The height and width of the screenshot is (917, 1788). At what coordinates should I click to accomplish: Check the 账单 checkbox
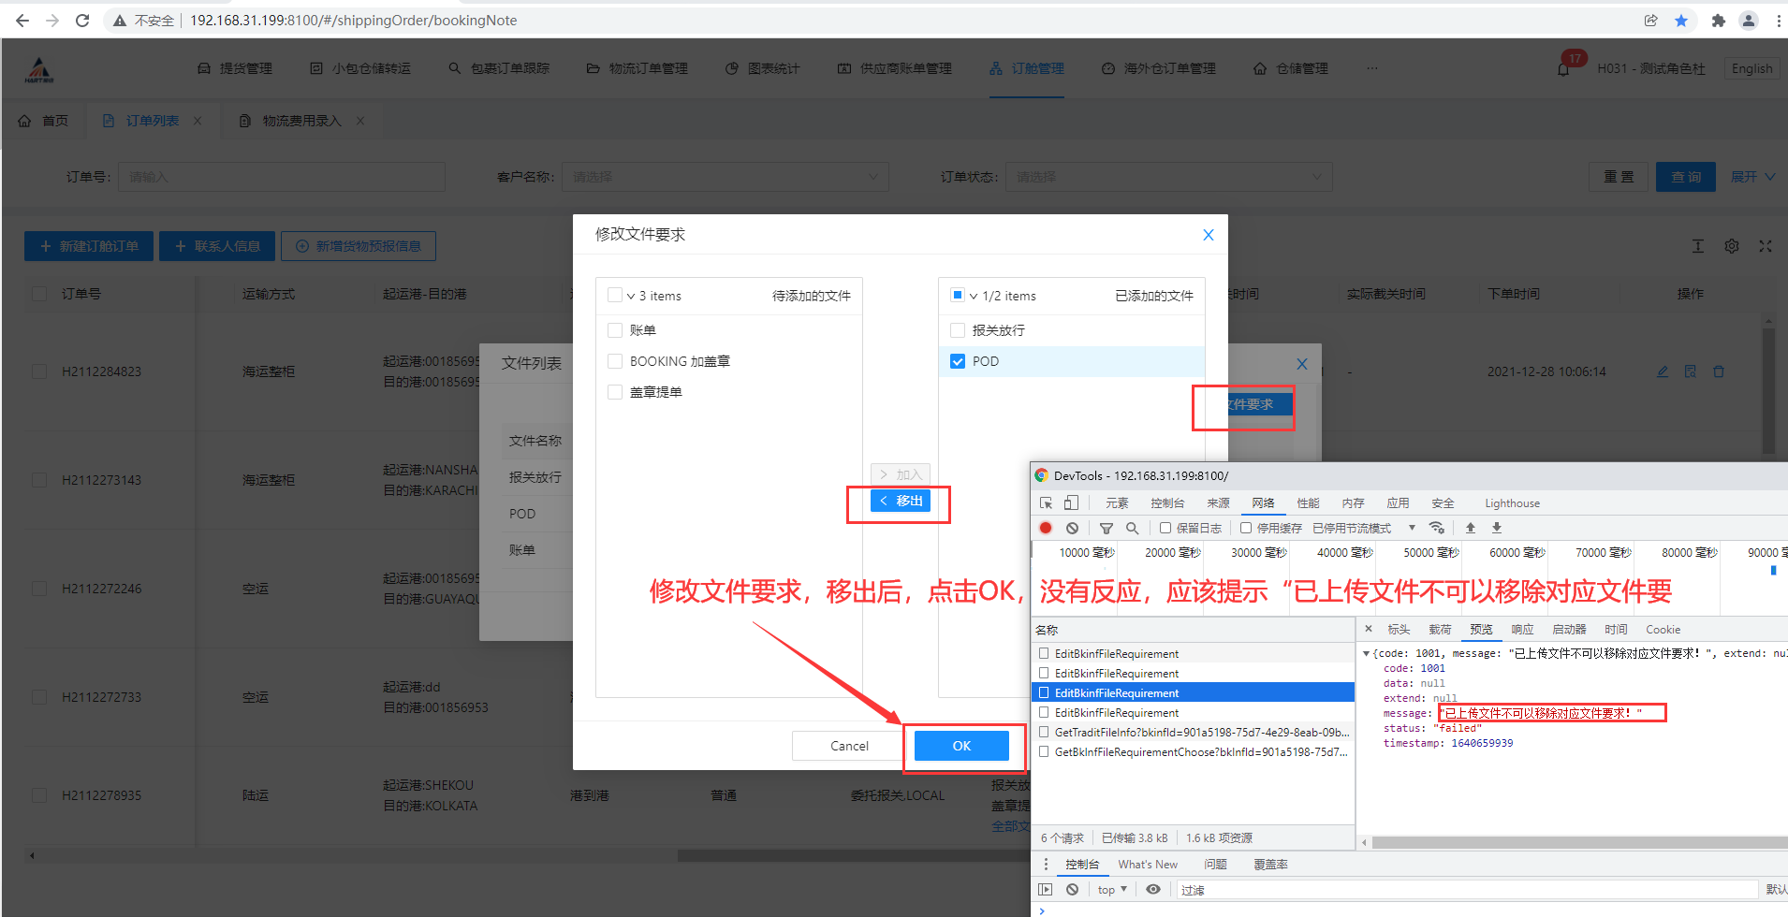click(x=615, y=330)
